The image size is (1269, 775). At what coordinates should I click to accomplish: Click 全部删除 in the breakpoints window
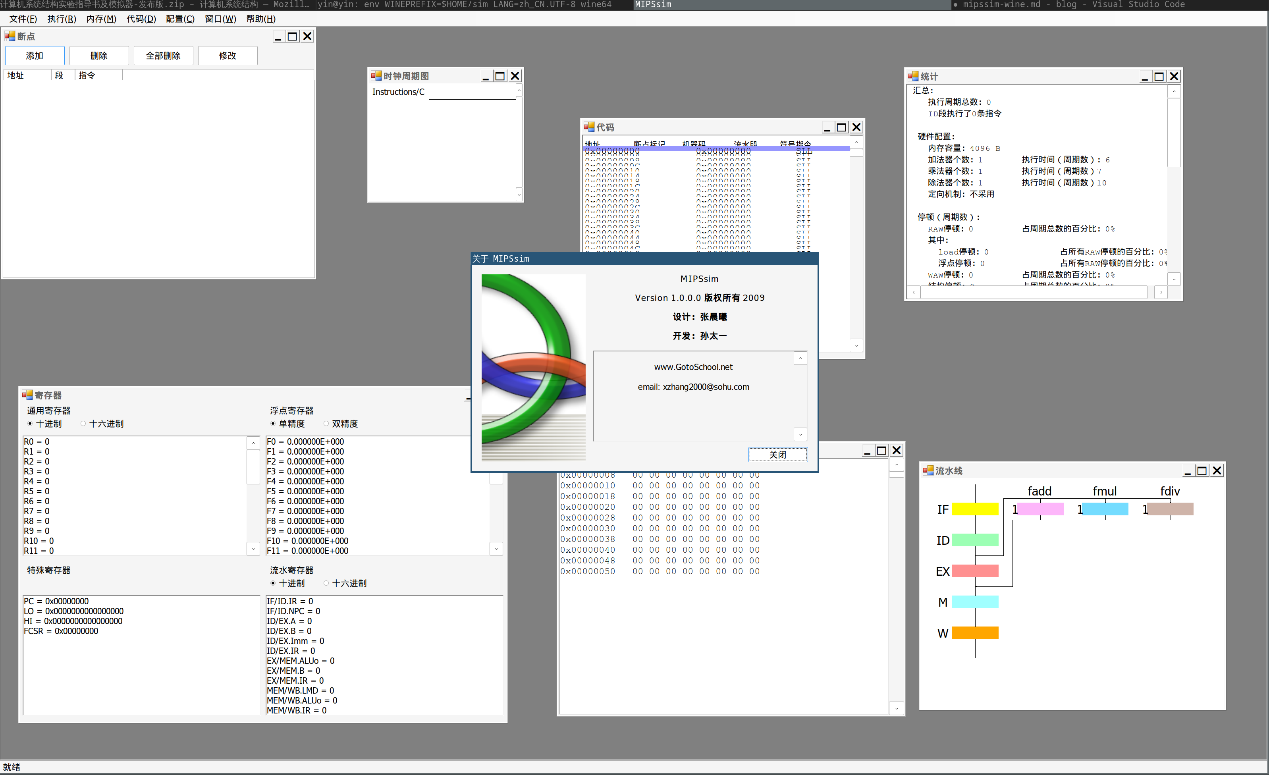[x=163, y=55]
